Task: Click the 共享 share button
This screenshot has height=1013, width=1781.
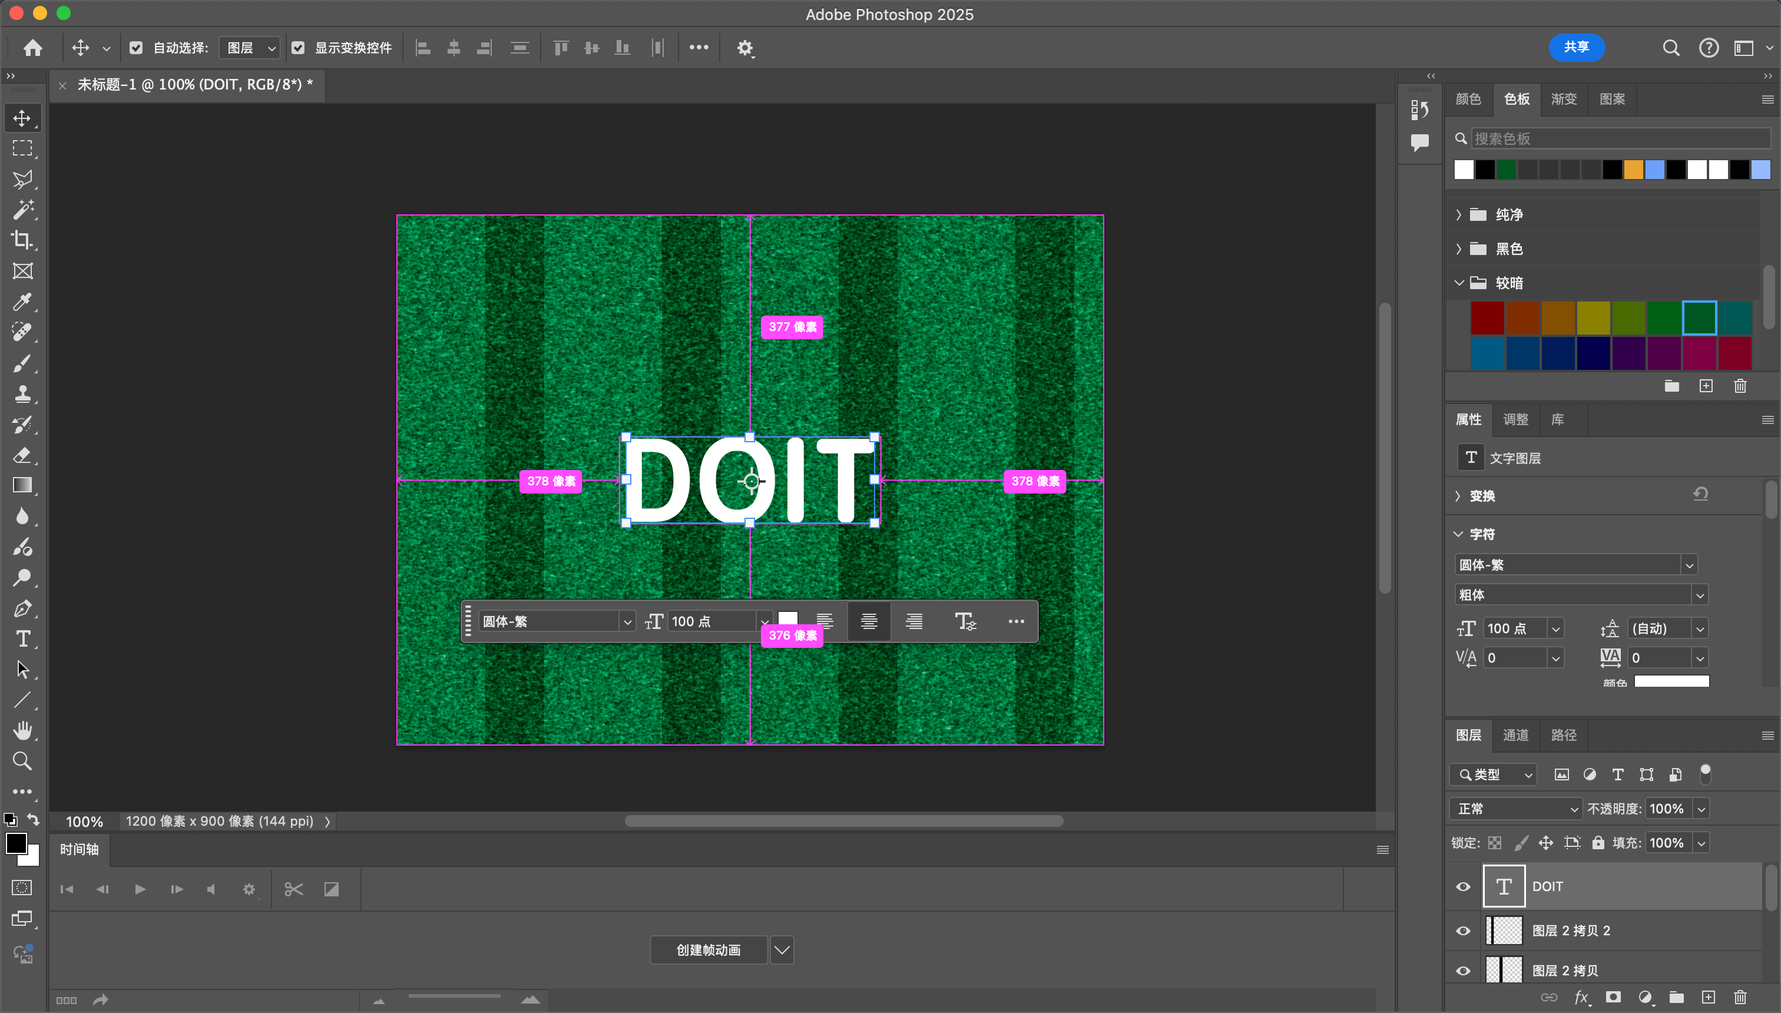Action: tap(1577, 47)
